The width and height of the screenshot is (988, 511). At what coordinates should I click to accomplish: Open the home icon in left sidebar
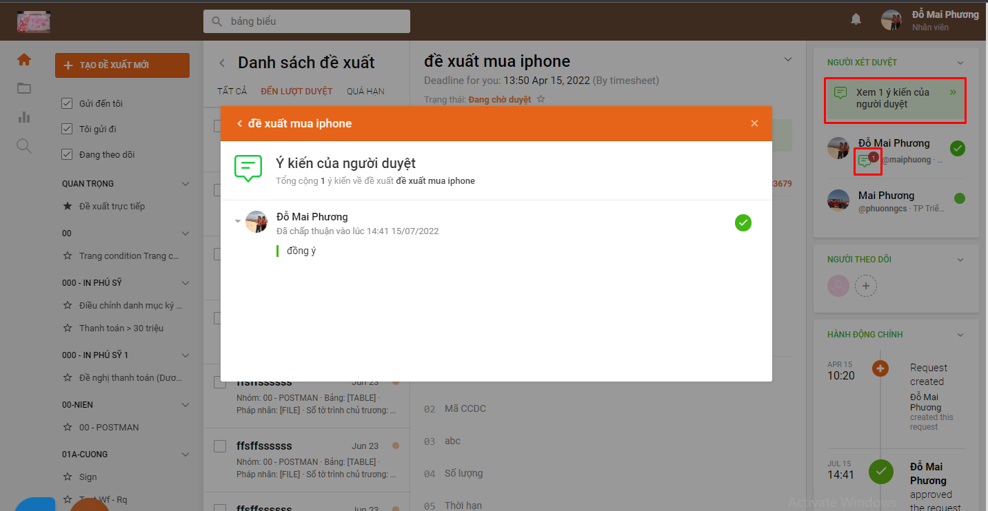[x=24, y=59]
